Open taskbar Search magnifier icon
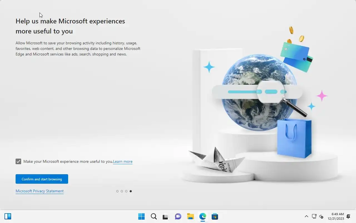Image resolution: width=356 pixels, height=223 pixels. click(x=154, y=216)
